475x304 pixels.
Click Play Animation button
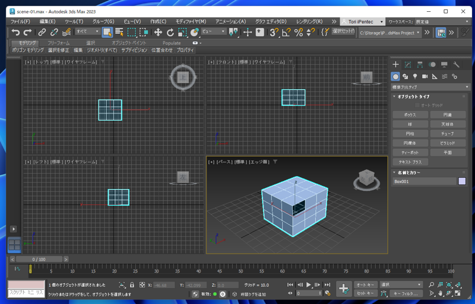pos(308,284)
